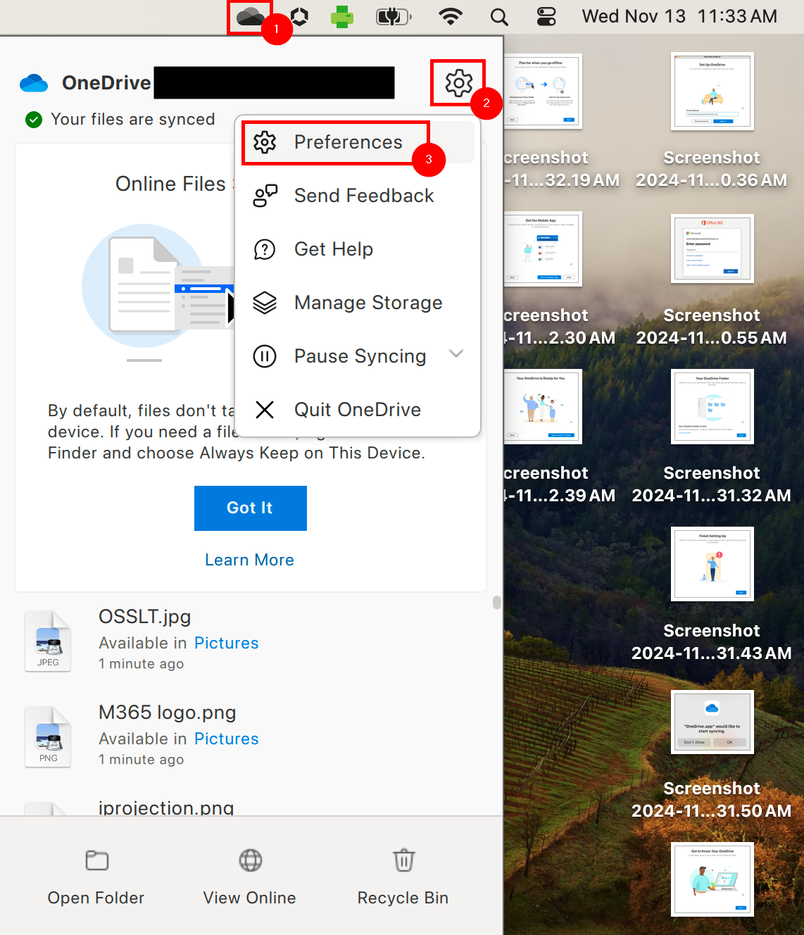804x935 pixels.
Task: Open the battery status menu bar icon
Action: (394, 16)
